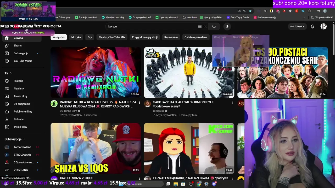
Task: Expand the Ty section chevron
Action: tap(11, 73)
